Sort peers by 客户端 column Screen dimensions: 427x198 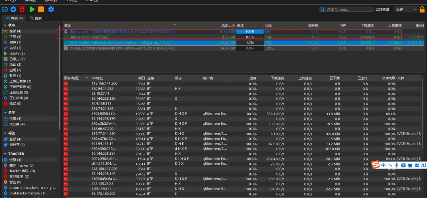click(216, 78)
